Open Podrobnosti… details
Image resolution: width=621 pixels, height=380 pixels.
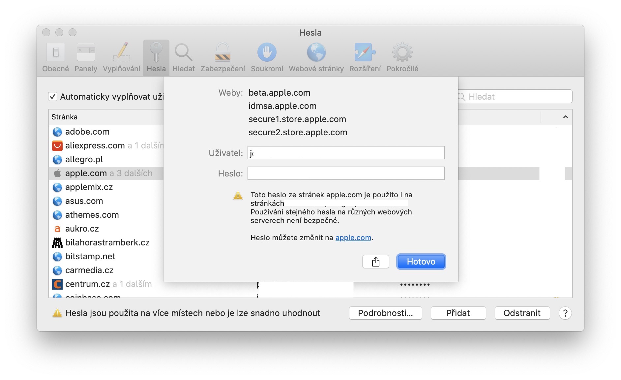pyautogui.click(x=386, y=313)
